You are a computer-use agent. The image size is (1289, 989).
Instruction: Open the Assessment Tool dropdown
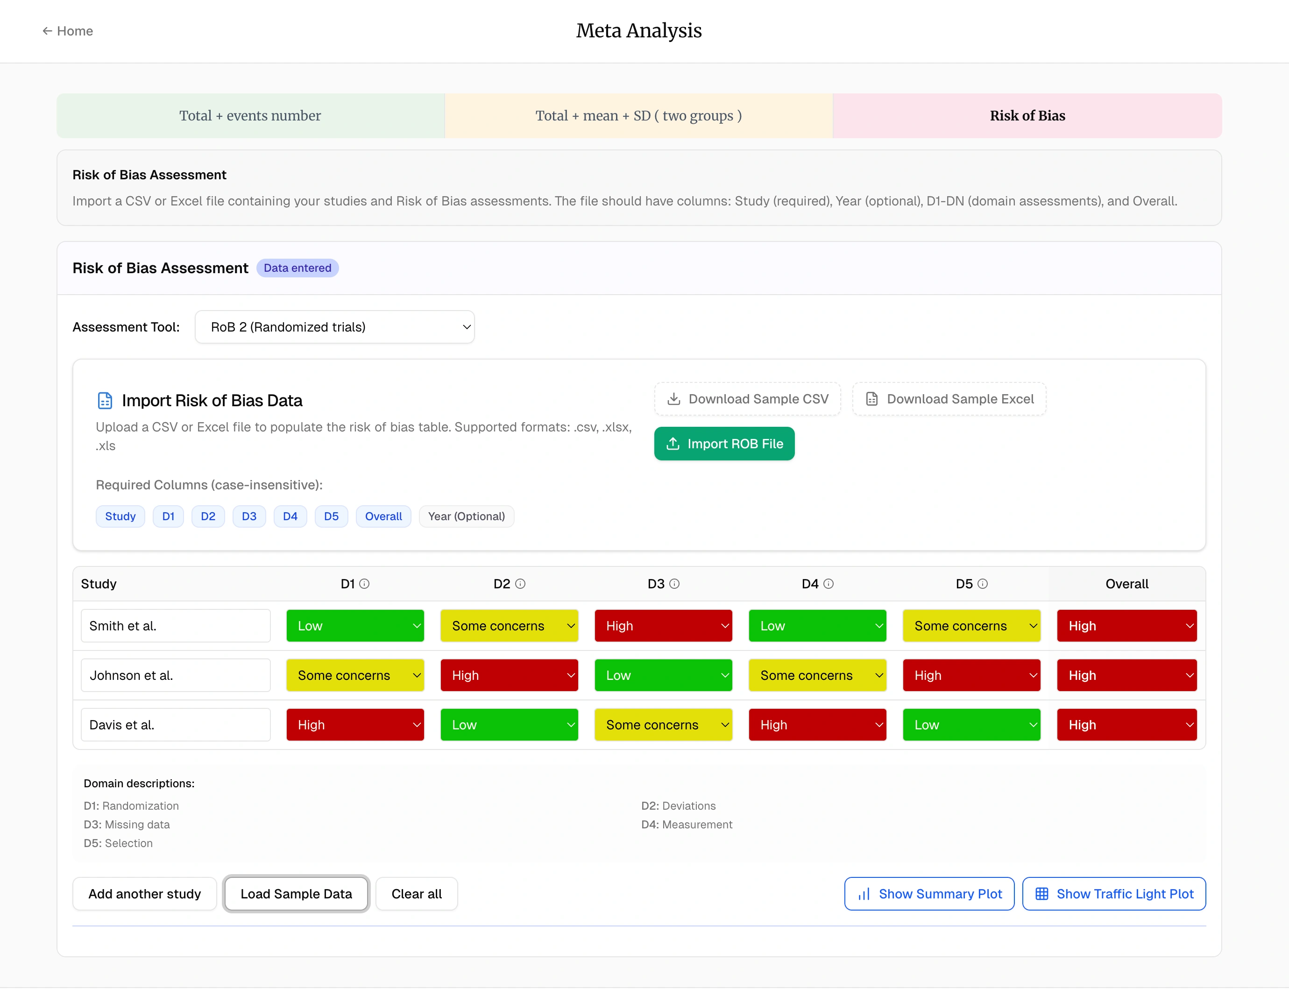point(334,327)
